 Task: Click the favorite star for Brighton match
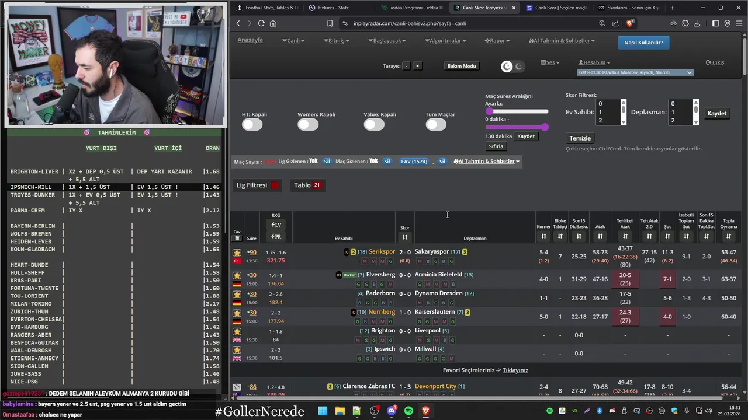(237, 331)
